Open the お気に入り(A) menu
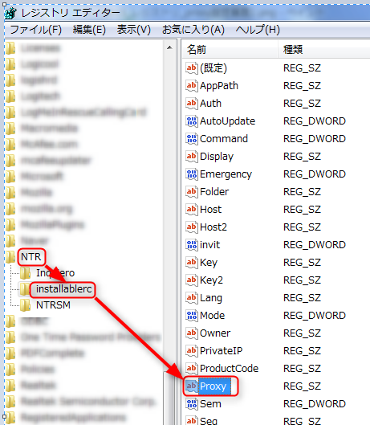The image size is (370, 425). point(193,30)
